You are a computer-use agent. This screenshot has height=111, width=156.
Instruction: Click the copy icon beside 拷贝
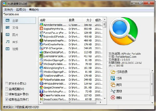(113, 85)
